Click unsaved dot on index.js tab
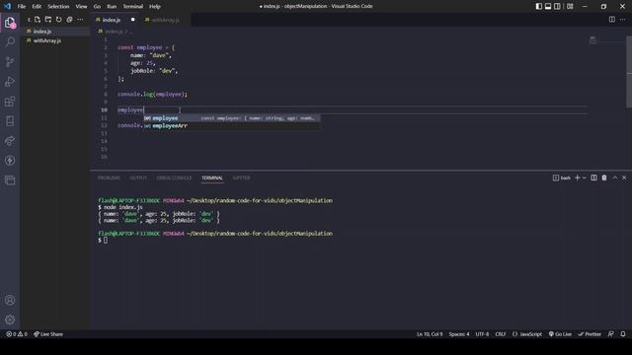Image resolution: width=632 pixels, height=355 pixels. click(x=133, y=20)
